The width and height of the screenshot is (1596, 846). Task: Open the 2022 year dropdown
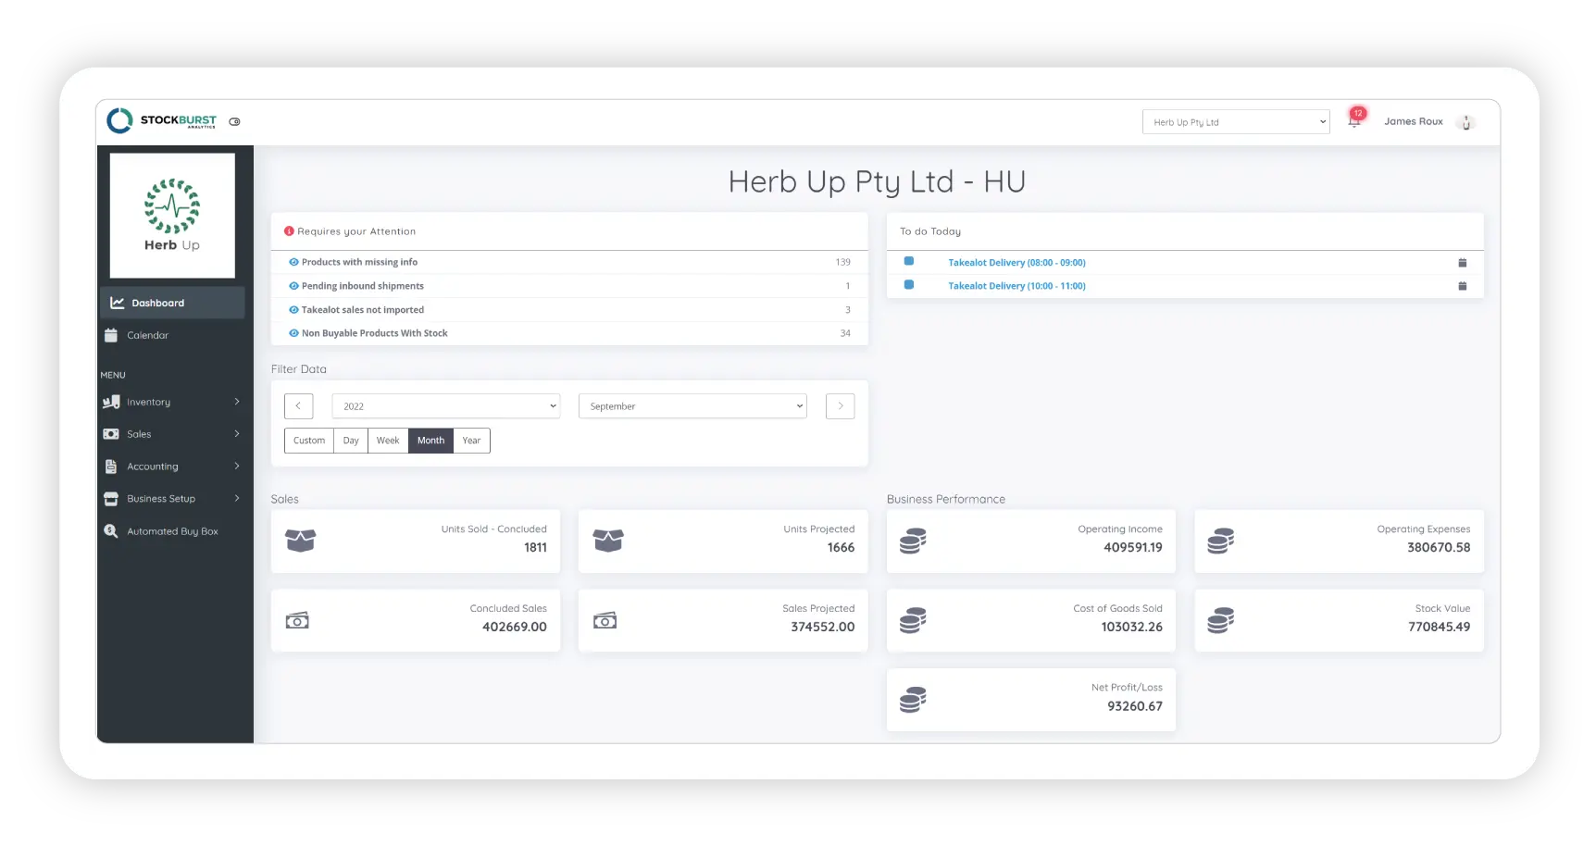[446, 406]
